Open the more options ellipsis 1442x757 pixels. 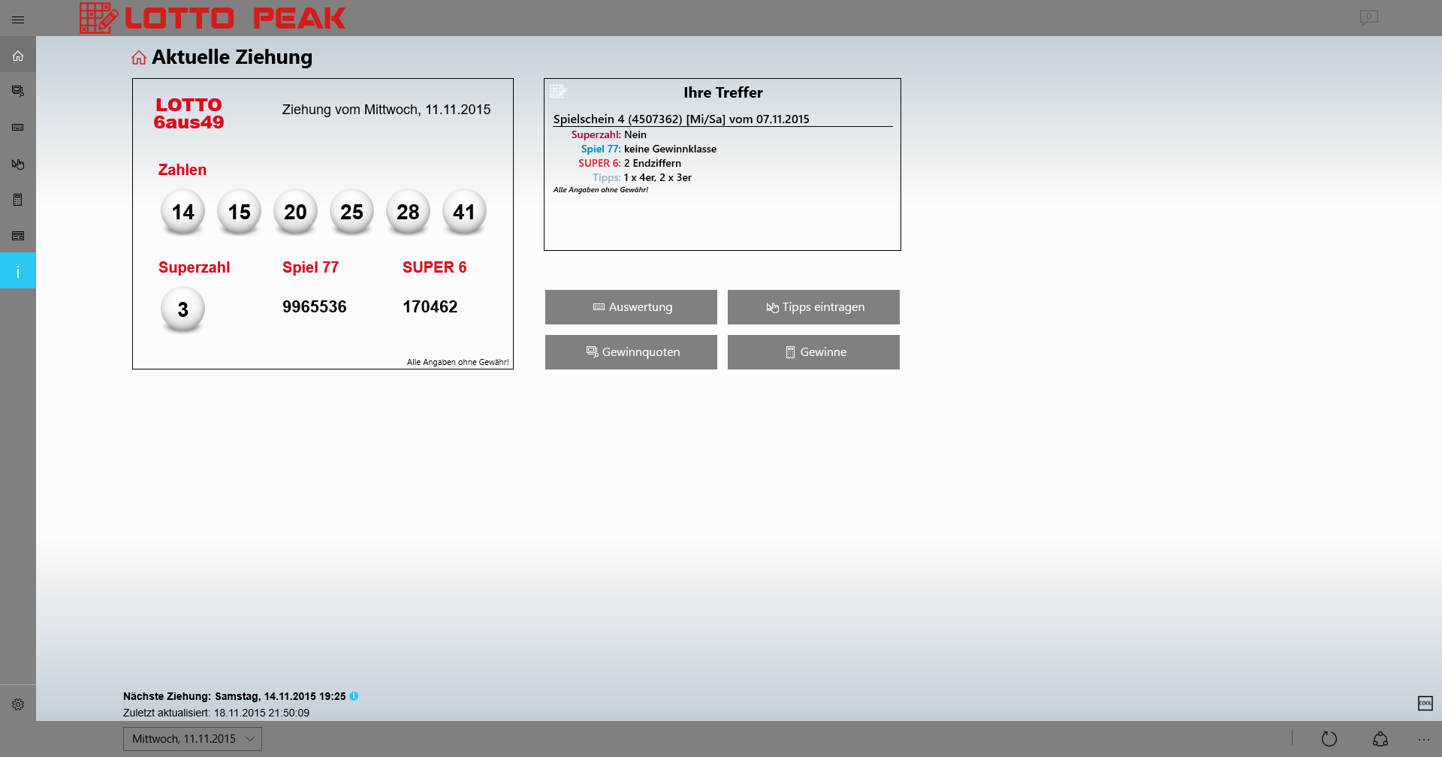point(1423,739)
